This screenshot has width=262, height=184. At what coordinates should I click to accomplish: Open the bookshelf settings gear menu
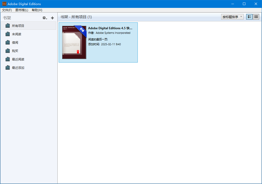click(x=45, y=18)
